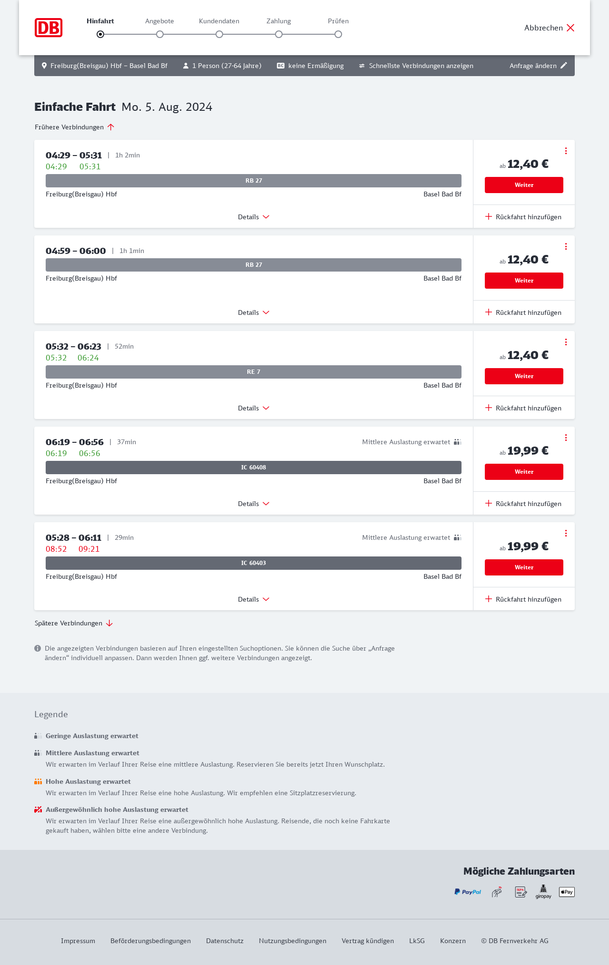Click the Prüfen step label
Screen dimensions: 609x965
point(338,21)
